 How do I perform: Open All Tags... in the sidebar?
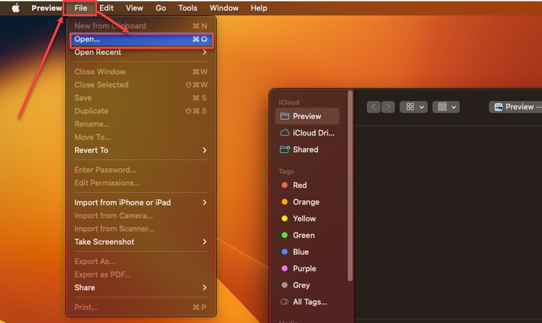tap(308, 302)
